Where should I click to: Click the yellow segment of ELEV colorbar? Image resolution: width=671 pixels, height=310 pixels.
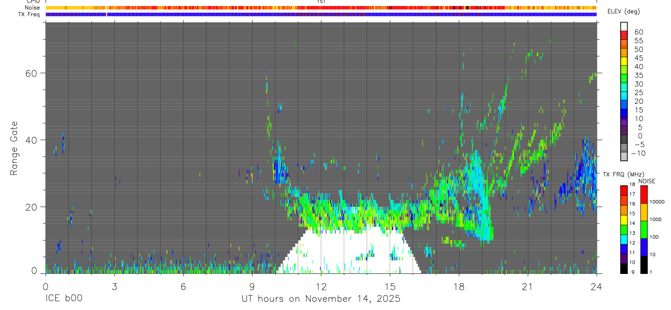tap(624, 61)
